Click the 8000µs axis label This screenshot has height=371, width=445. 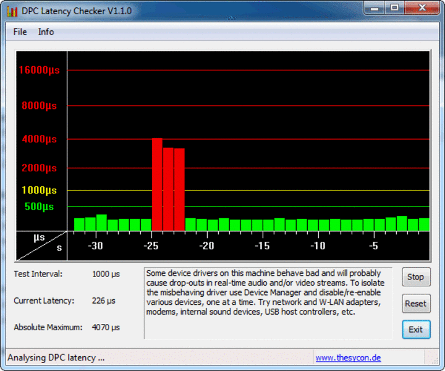pyautogui.click(x=39, y=106)
